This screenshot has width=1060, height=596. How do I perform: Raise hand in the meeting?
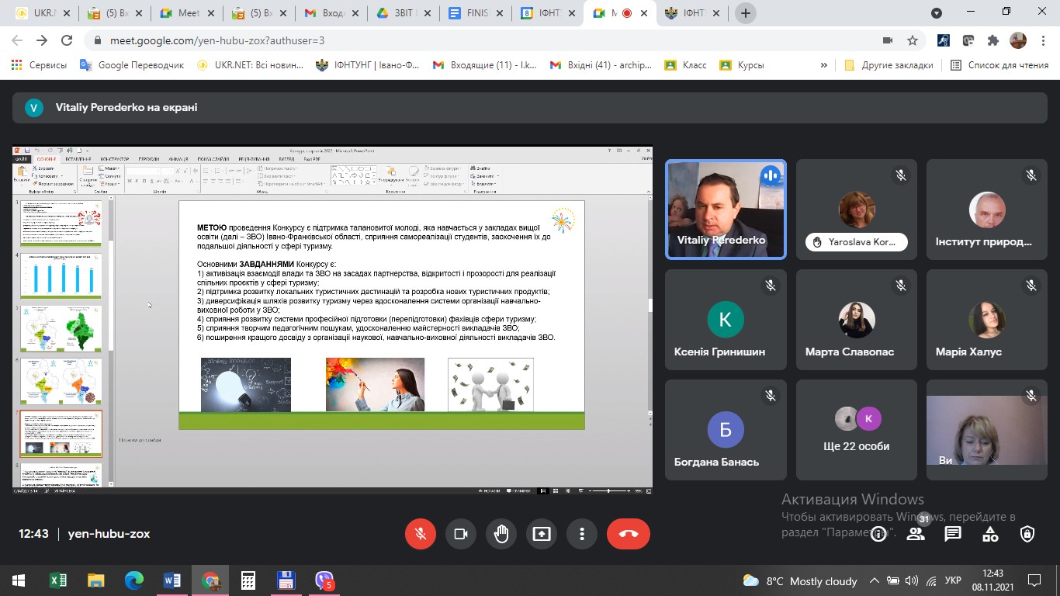click(501, 534)
